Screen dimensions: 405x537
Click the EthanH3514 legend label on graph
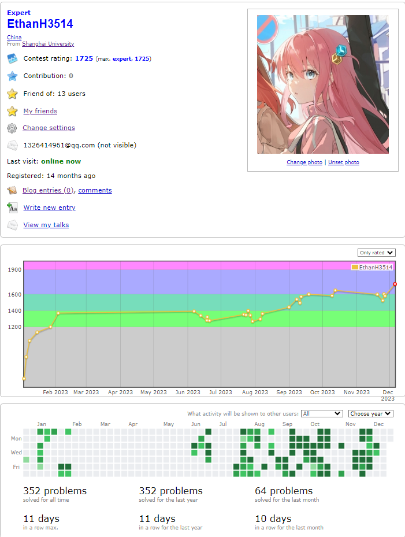pos(376,267)
